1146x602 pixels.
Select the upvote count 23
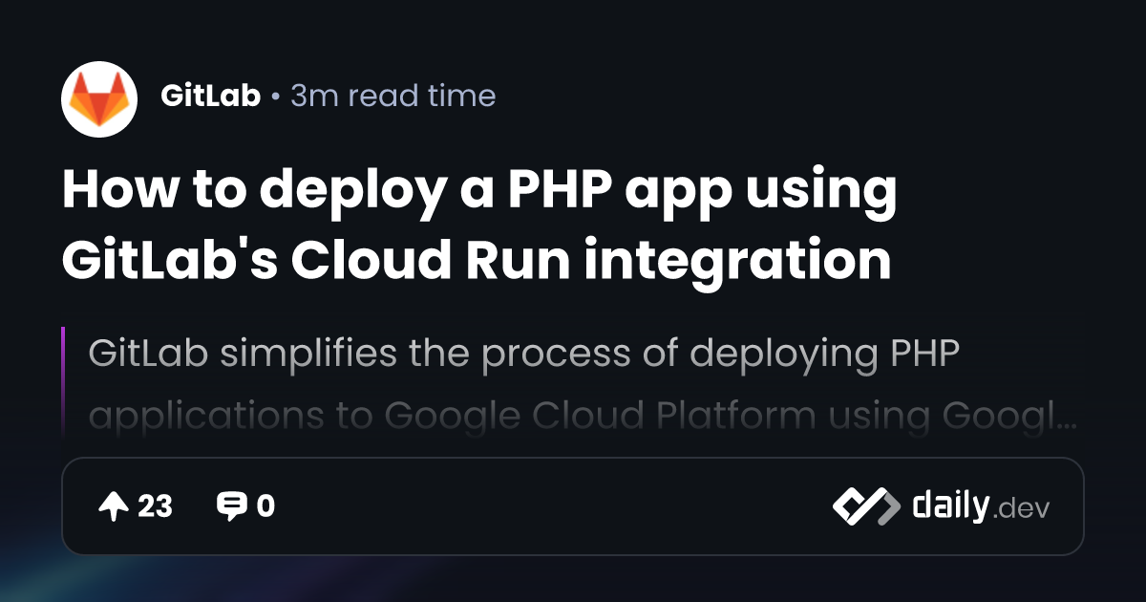(156, 506)
